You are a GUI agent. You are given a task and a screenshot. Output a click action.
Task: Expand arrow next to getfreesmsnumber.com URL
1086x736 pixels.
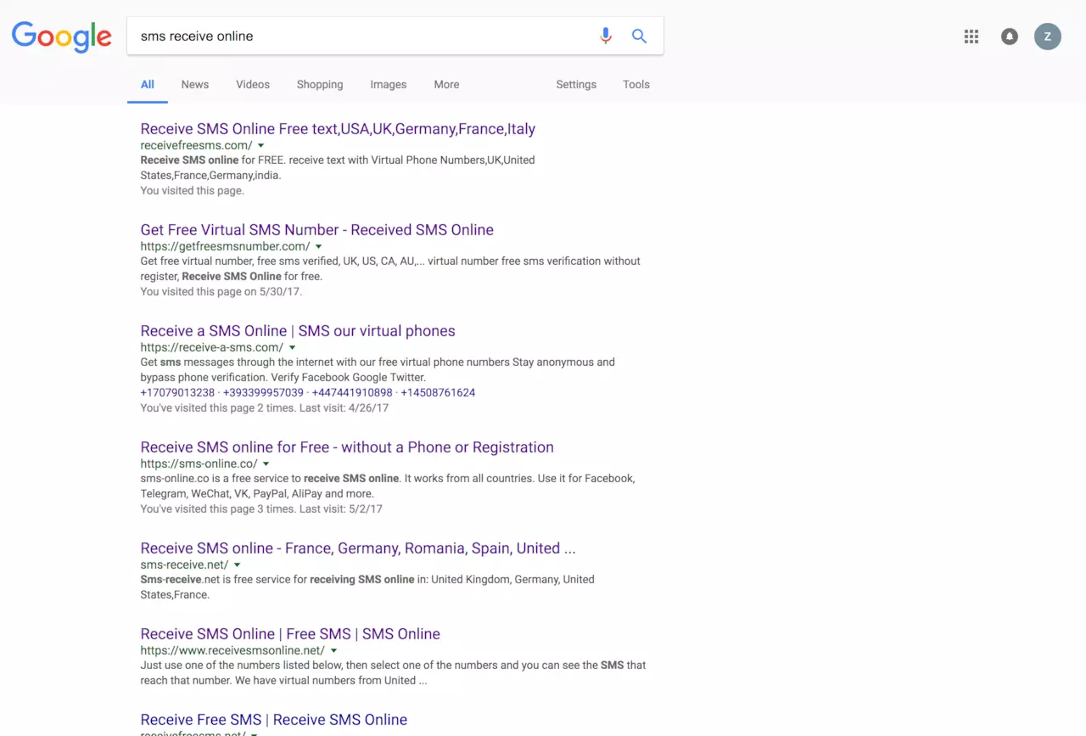[x=318, y=247]
